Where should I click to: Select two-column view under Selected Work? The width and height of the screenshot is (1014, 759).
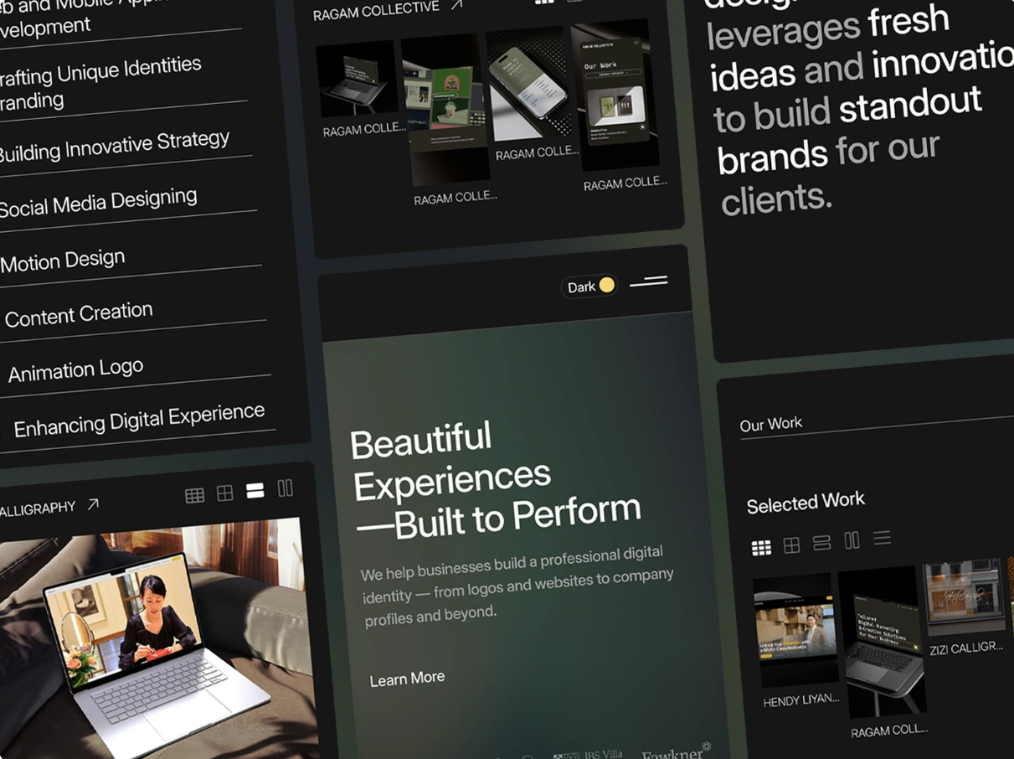(x=852, y=540)
